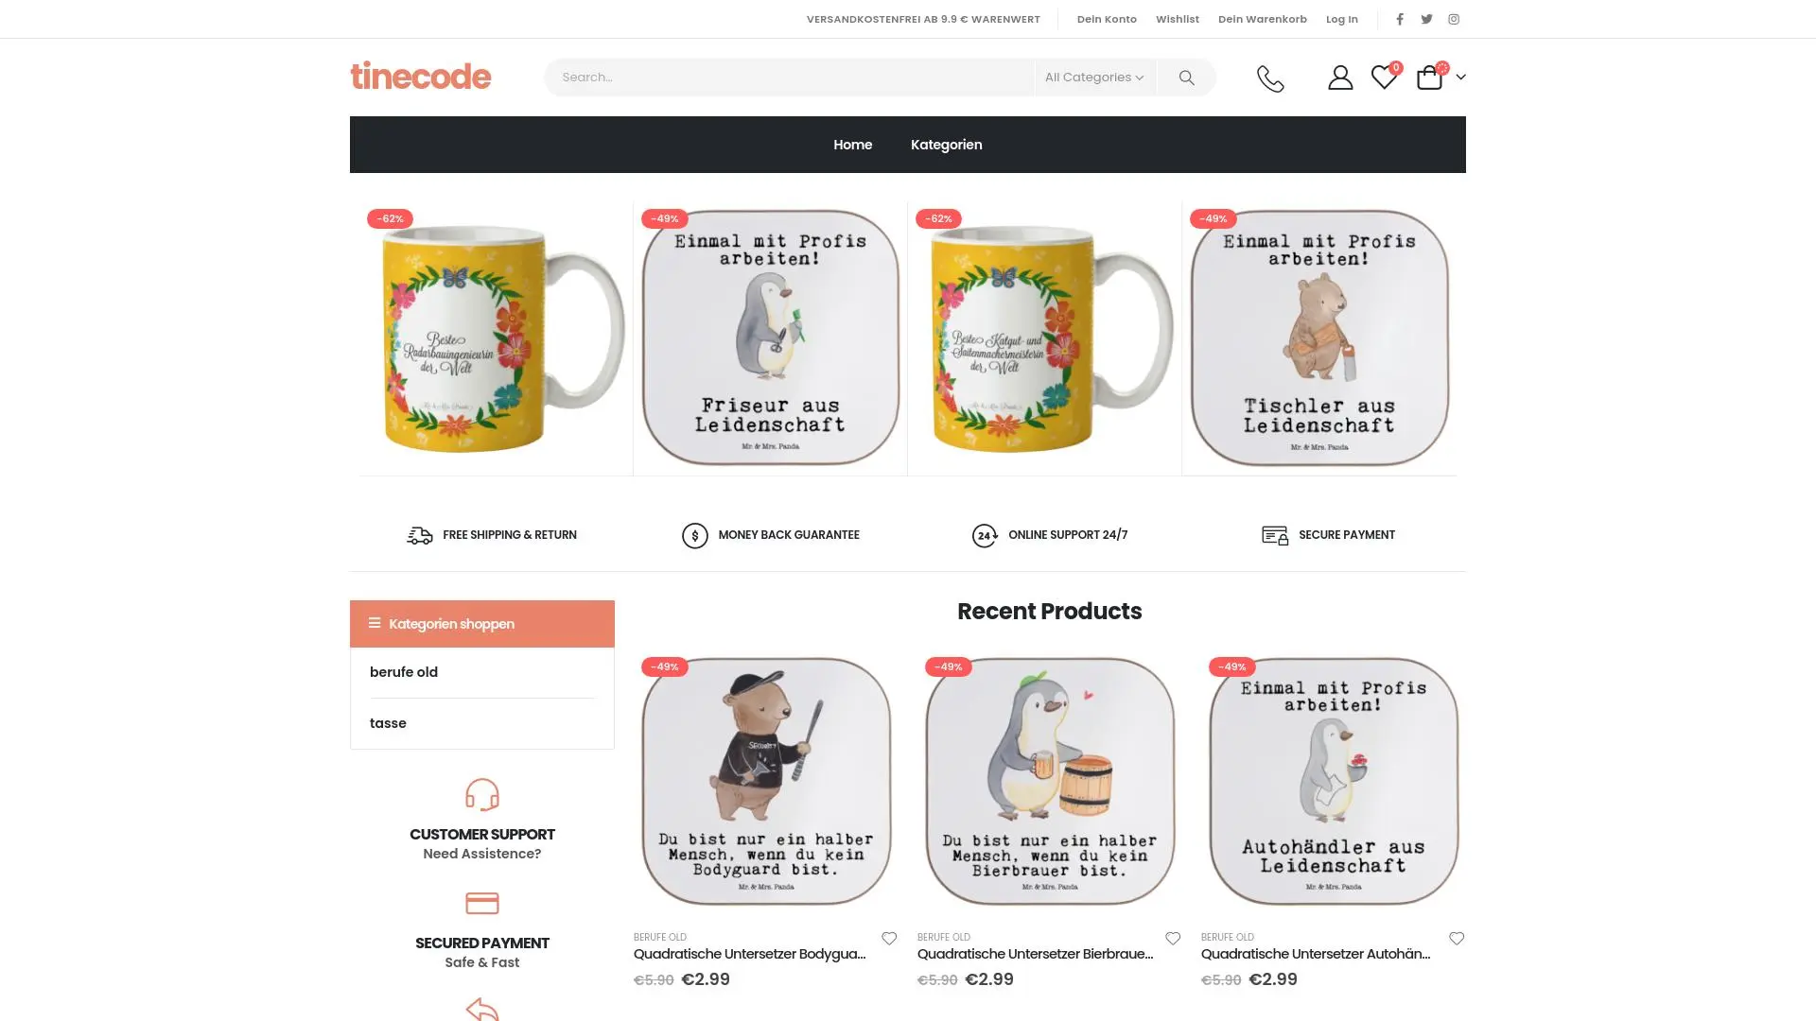Visit the Instagram social icon
Viewport: 1816px width, 1021px height.
[1454, 19]
